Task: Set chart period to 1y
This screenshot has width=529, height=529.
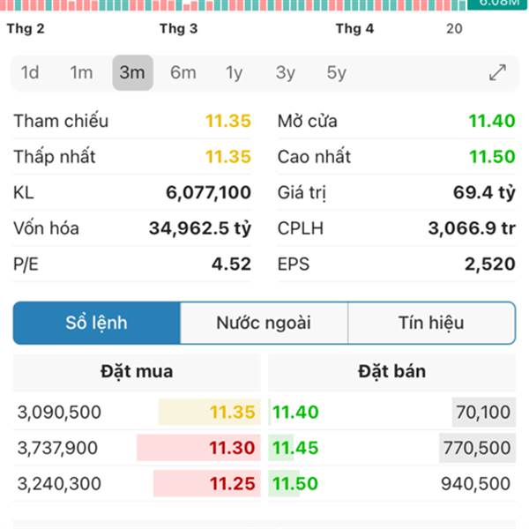Action: pyautogui.click(x=234, y=73)
